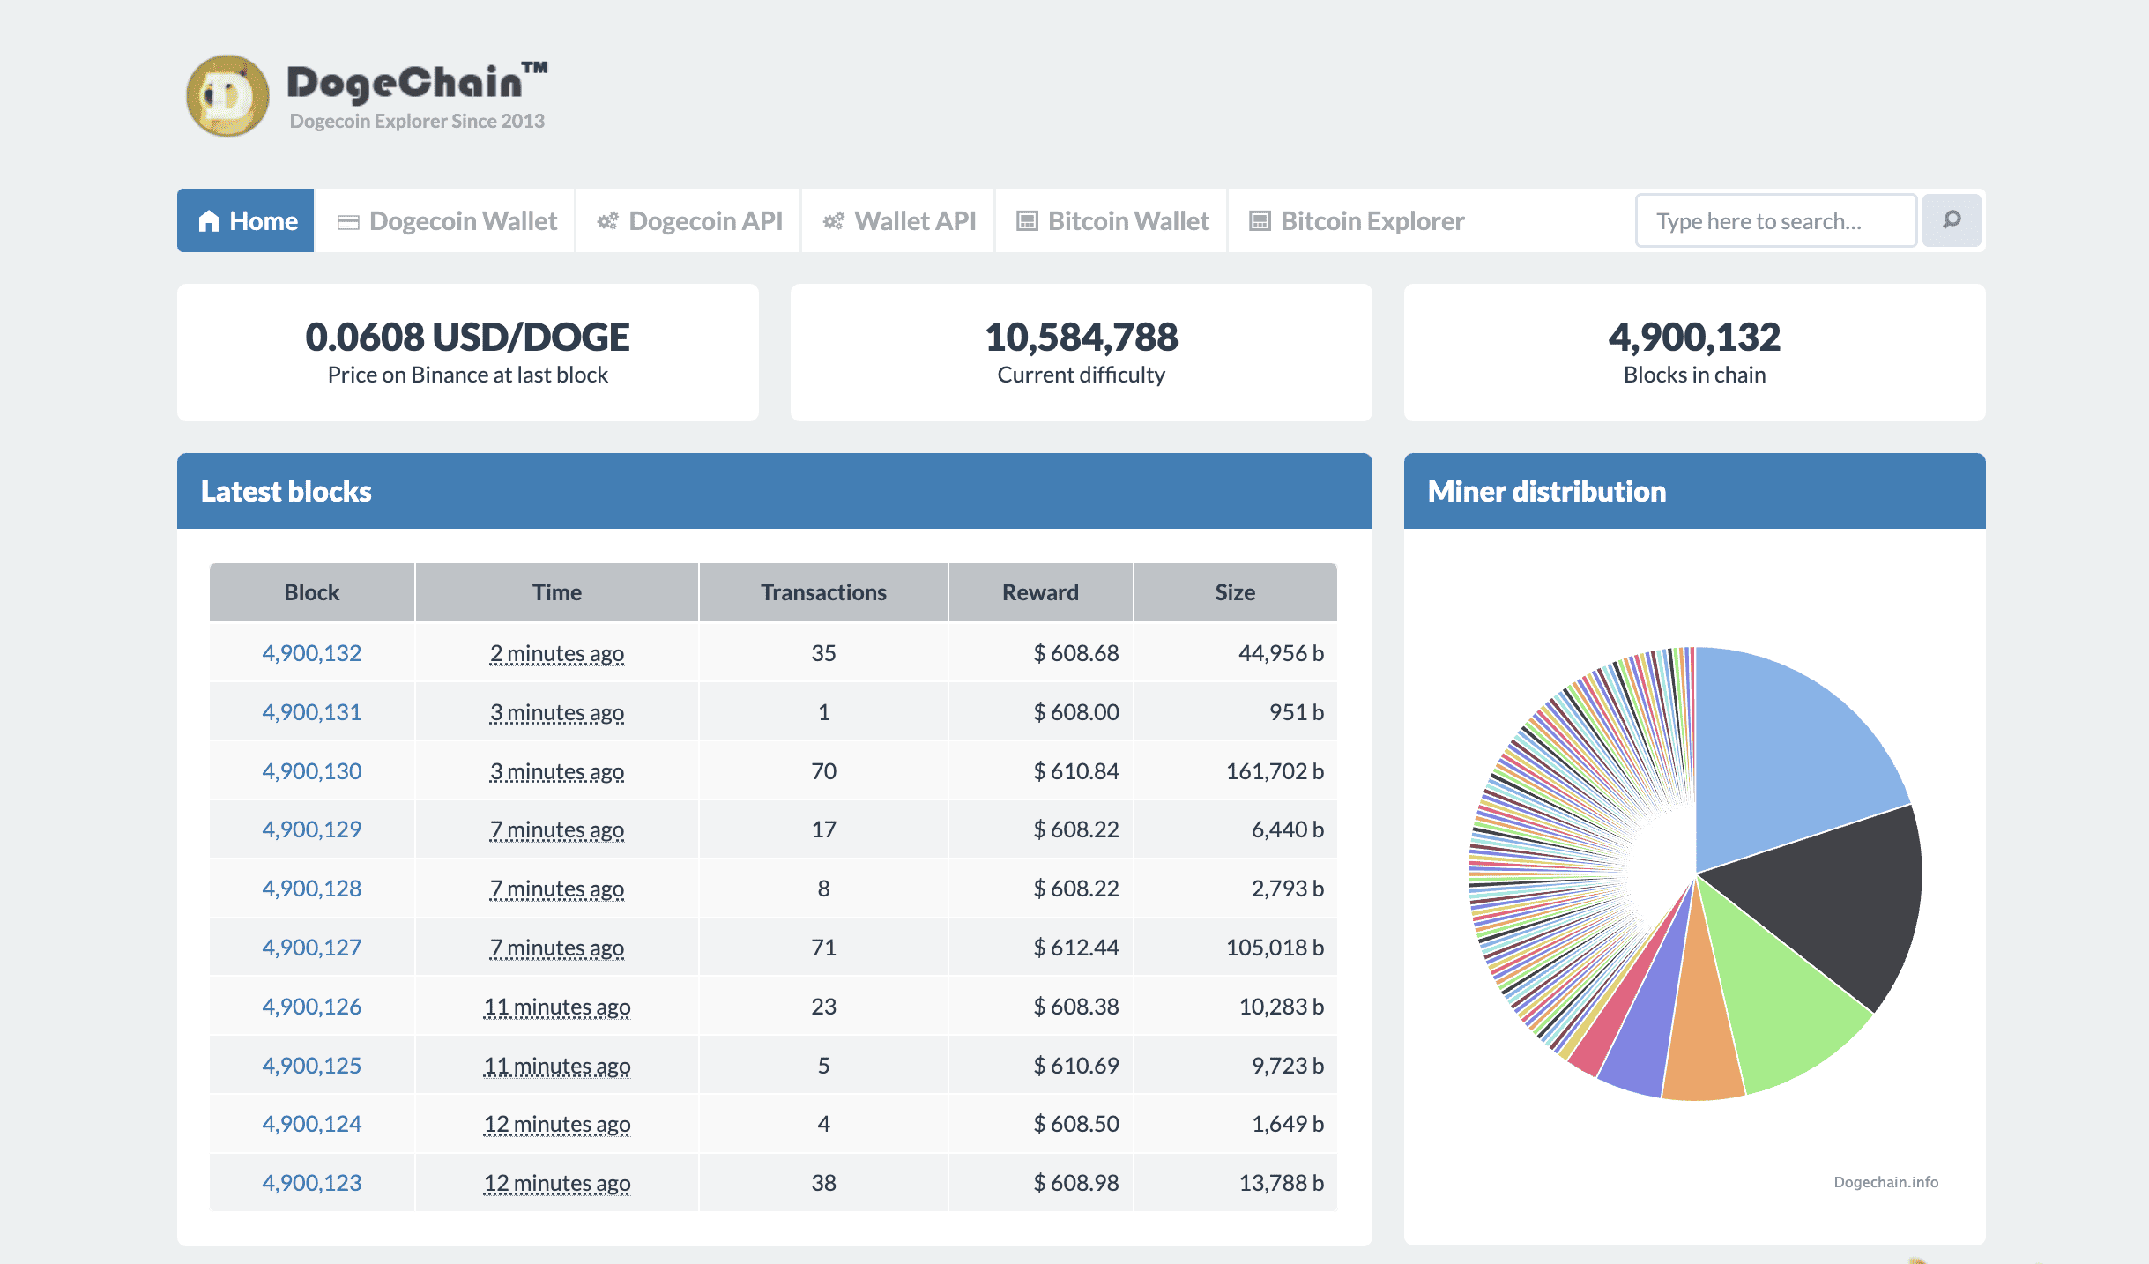The height and width of the screenshot is (1264, 2149).
Task: Click the Bitcoin Wallet menu icon
Action: [1027, 221]
